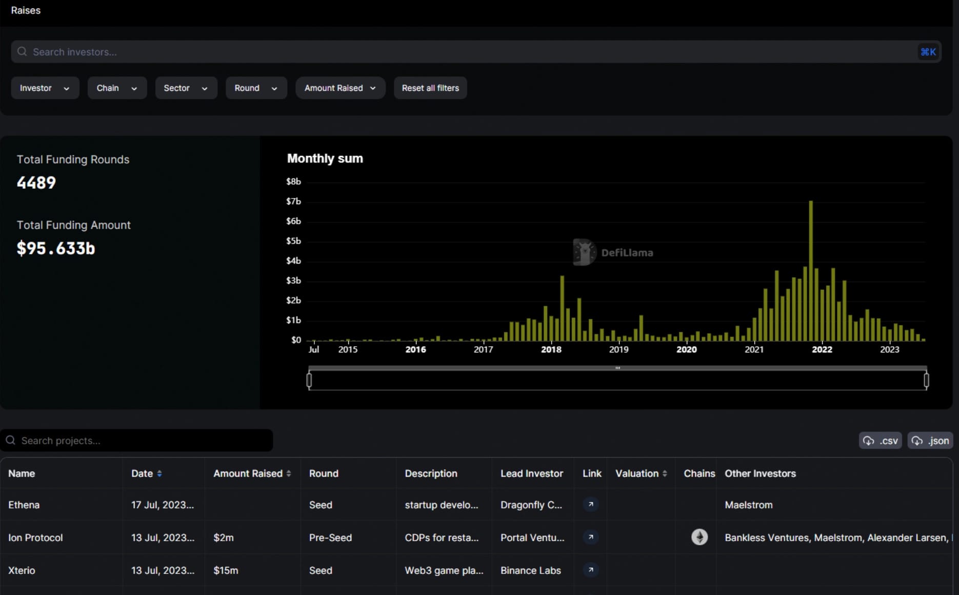Screen dimensions: 959x595
Task: Click the right handle of chart range slider
Action: pyautogui.click(x=926, y=380)
